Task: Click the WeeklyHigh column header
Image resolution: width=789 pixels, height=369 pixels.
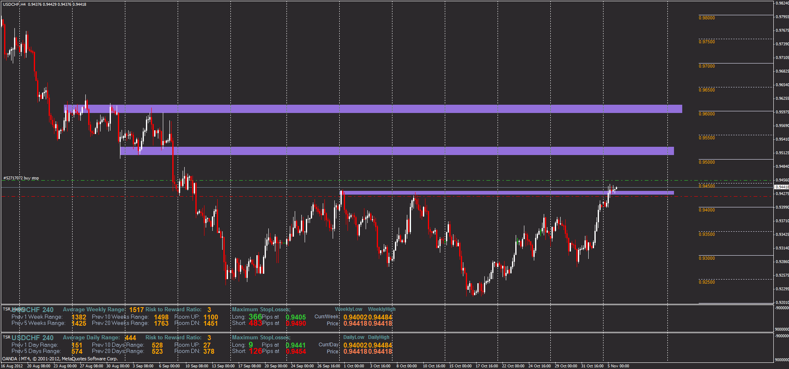Action: point(381,309)
